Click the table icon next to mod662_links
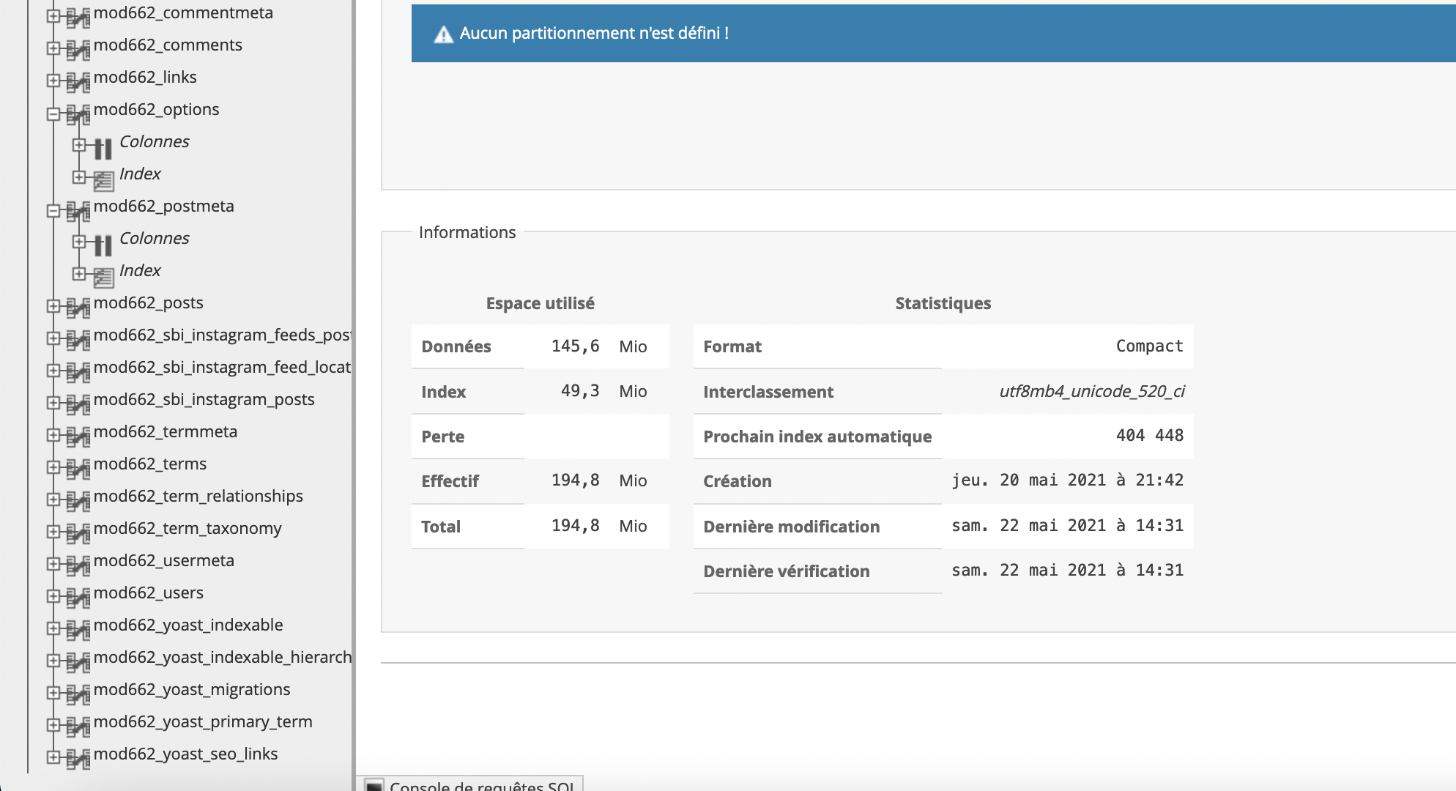The image size is (1456, 791). 78,81
